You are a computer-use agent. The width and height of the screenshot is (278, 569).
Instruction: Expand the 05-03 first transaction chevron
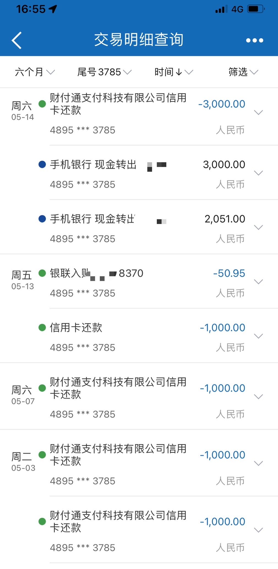click(258, 463)
